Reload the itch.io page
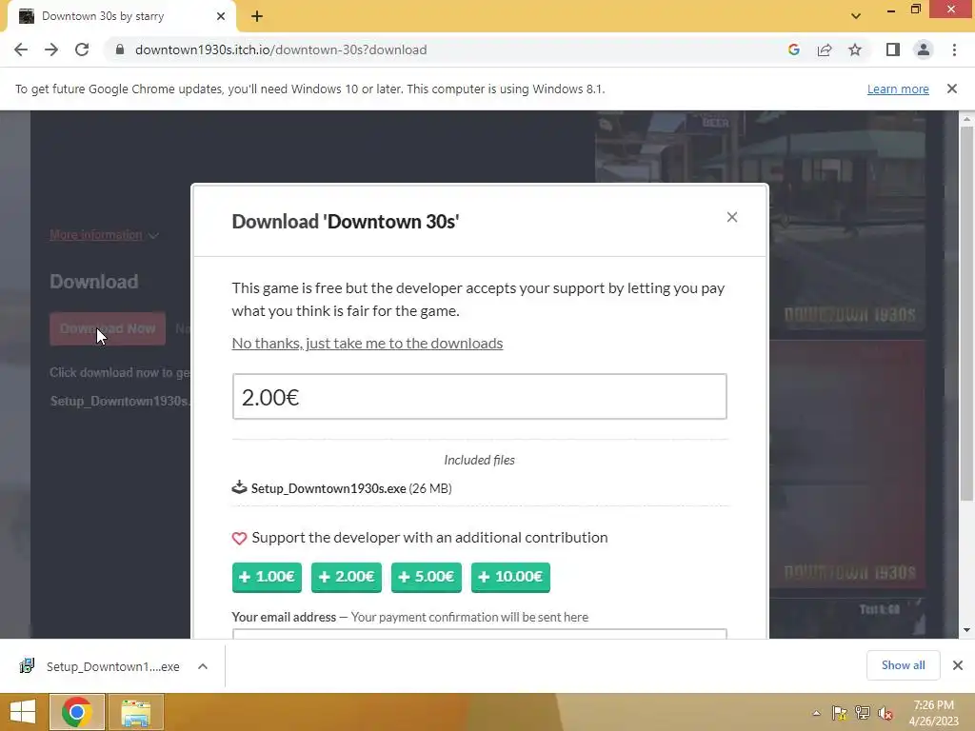The width and height of the screenshot is (975, 731). tap(82, 49)
